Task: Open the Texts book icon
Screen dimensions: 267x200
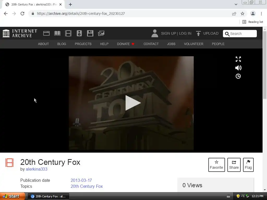Action: pyautogui.click(x=57, y=33)
